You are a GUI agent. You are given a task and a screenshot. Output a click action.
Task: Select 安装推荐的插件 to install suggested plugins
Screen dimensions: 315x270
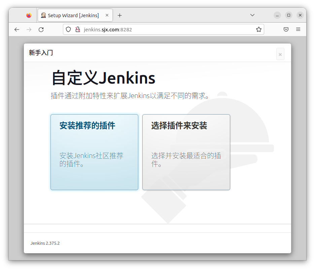coord(94,152)
